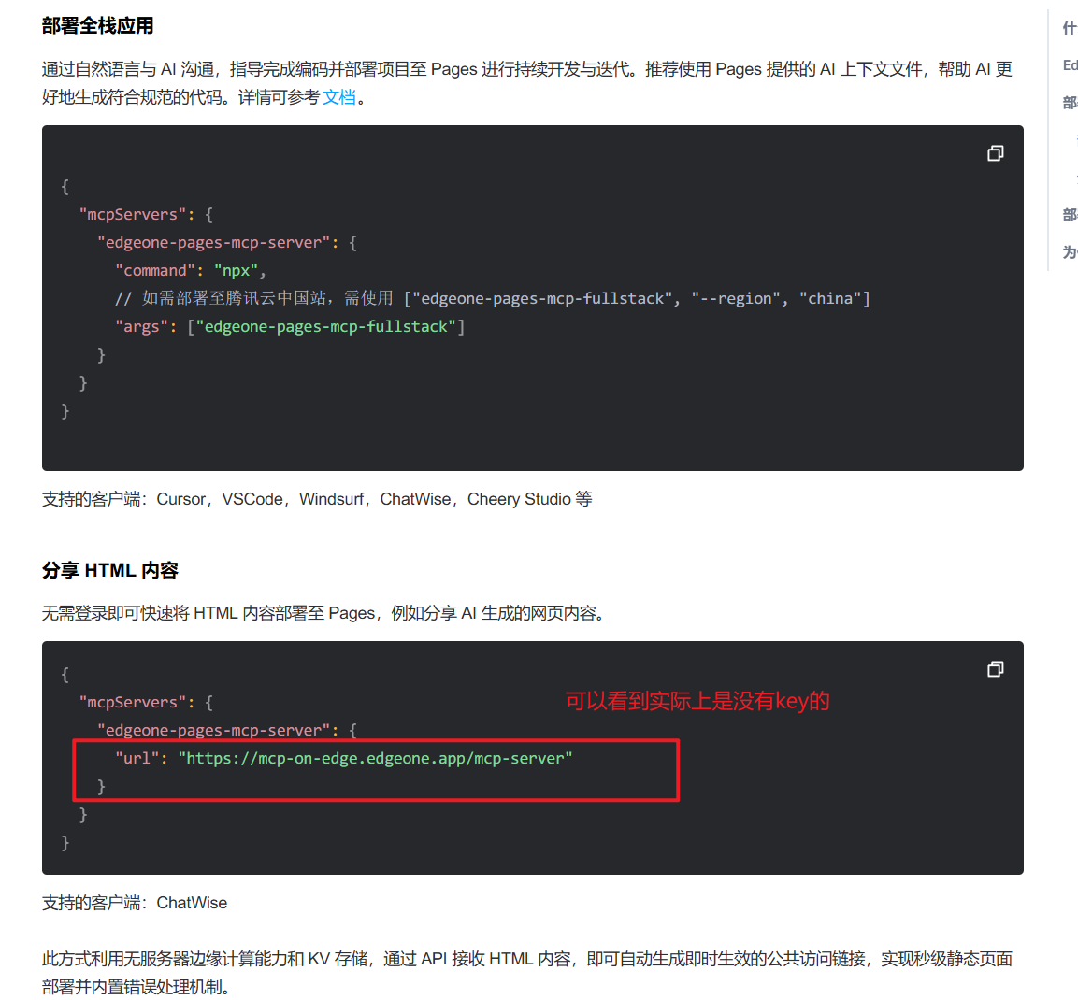Copy the HTML sharing url code block

tap(995, 669)
